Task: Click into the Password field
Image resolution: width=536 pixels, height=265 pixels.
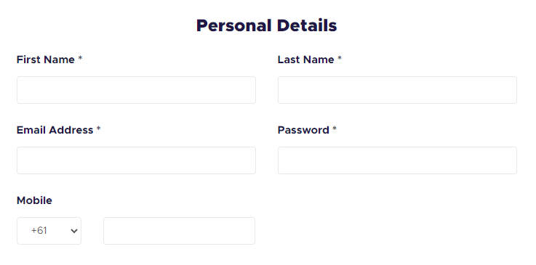Action: (x=397, y=160)
